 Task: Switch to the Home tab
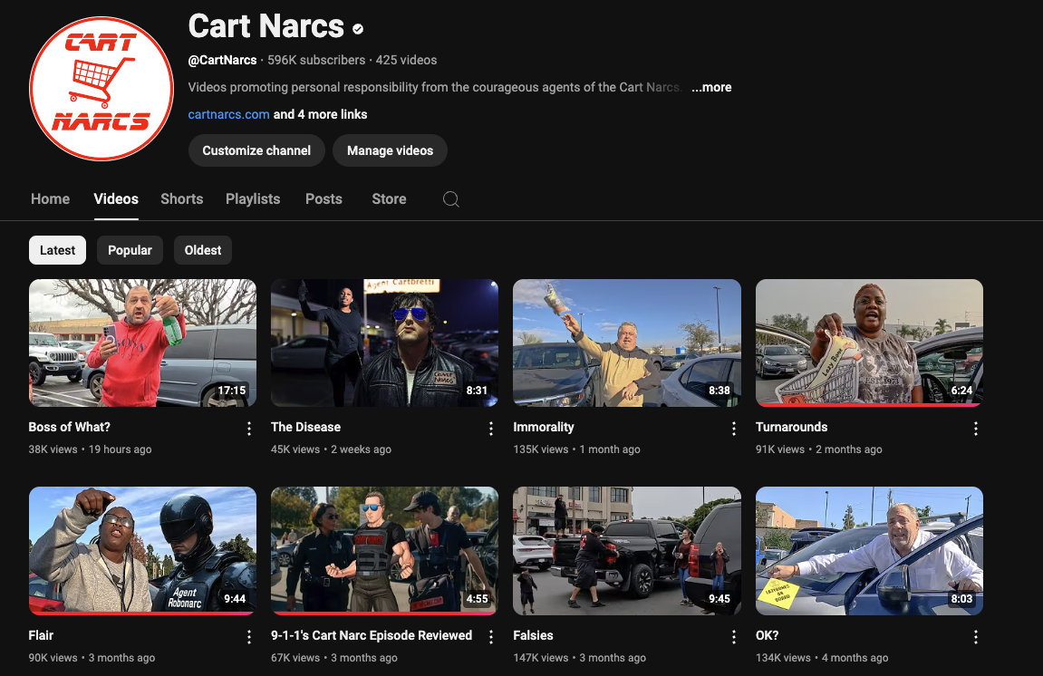pos(50,199)
